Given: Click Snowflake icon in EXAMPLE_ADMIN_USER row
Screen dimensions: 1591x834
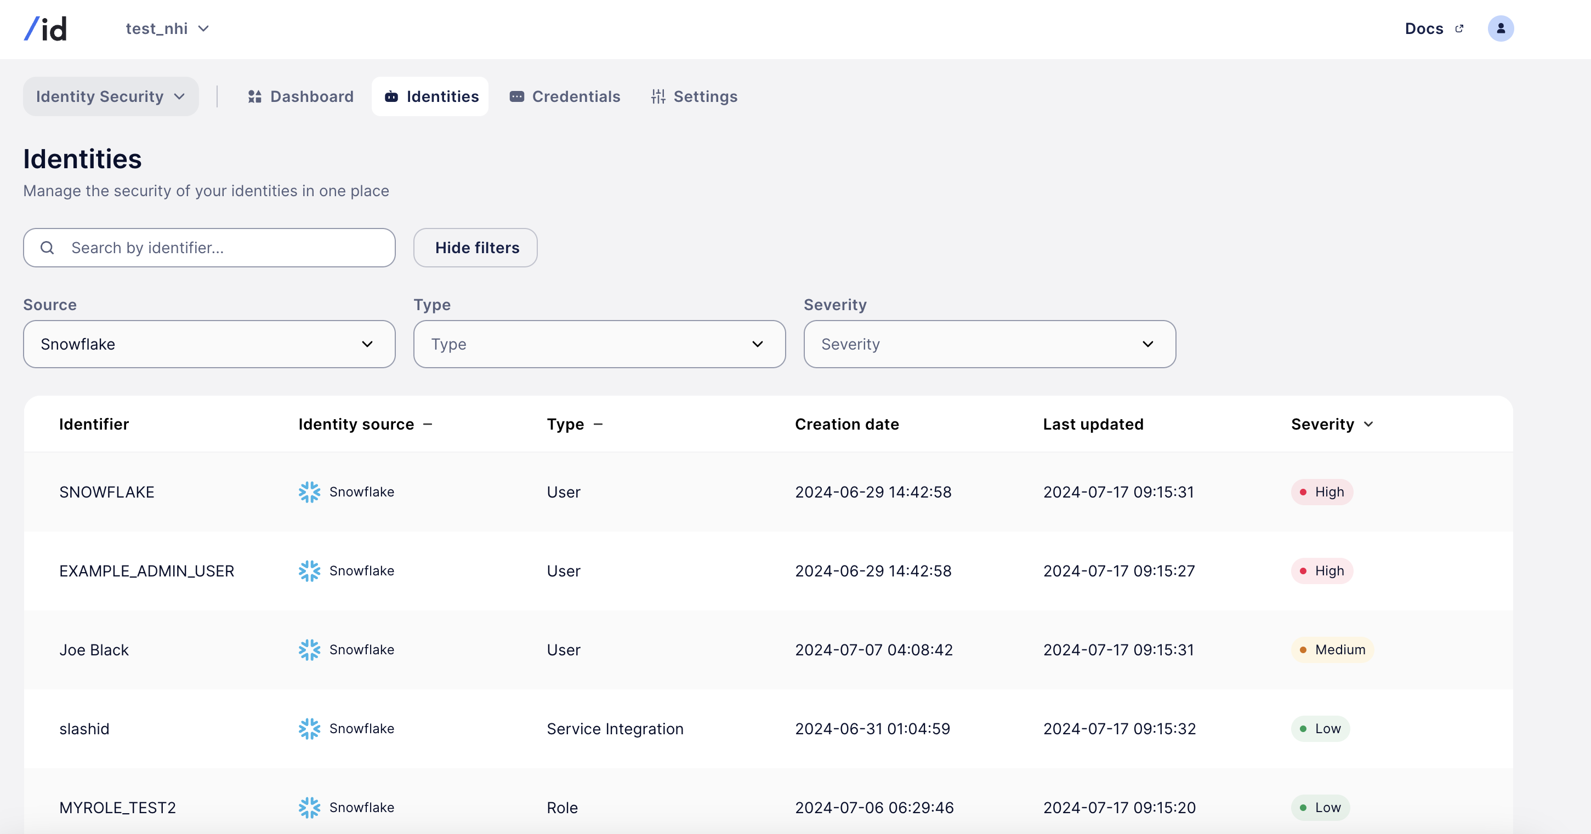Looking at the screenshot, I should pos(309,571).
